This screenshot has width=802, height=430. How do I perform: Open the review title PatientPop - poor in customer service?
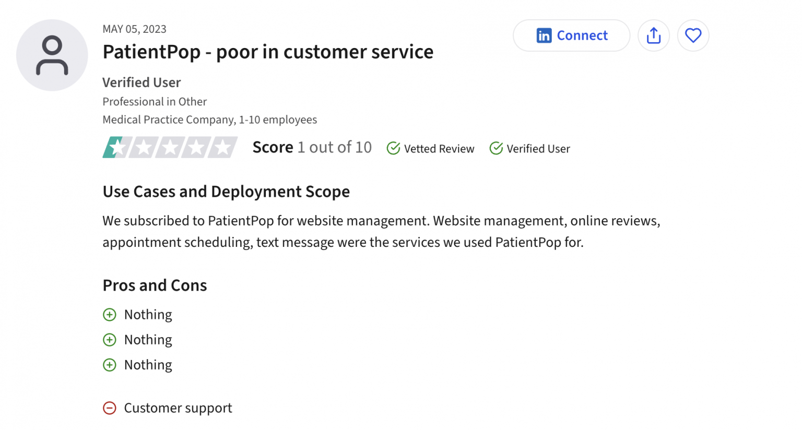pyautogui.click(x=268, y=52)
